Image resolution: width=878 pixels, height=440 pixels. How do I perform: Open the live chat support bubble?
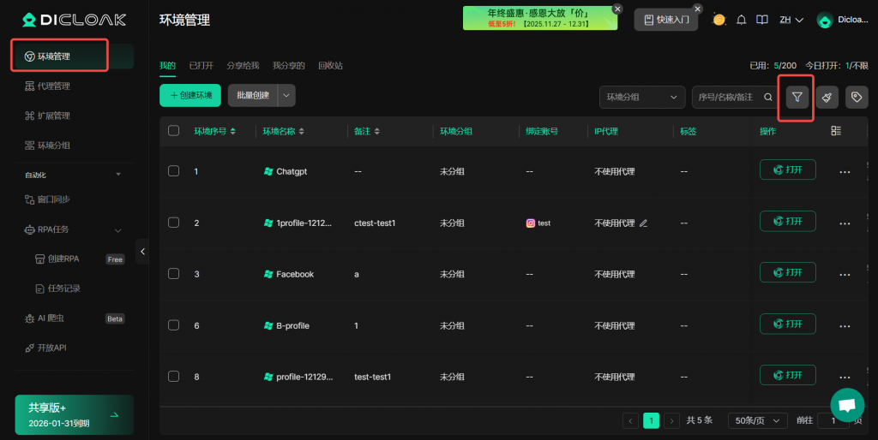847,405
